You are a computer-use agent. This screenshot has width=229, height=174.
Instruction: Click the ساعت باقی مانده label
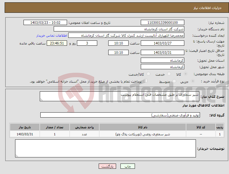[33, 43]
